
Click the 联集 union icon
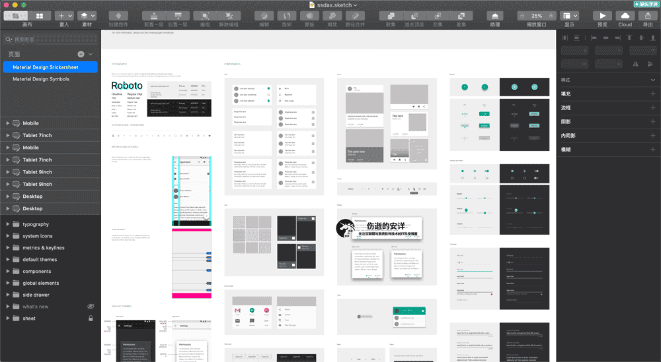coord(391,16)
